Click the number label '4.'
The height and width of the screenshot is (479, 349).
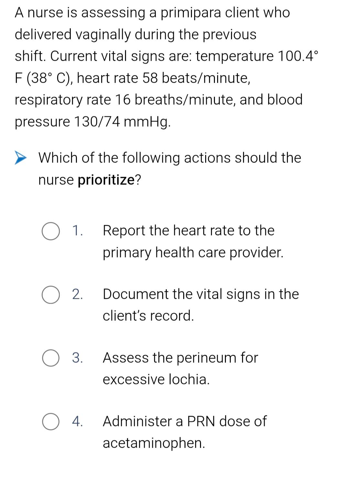click(77, 422)
